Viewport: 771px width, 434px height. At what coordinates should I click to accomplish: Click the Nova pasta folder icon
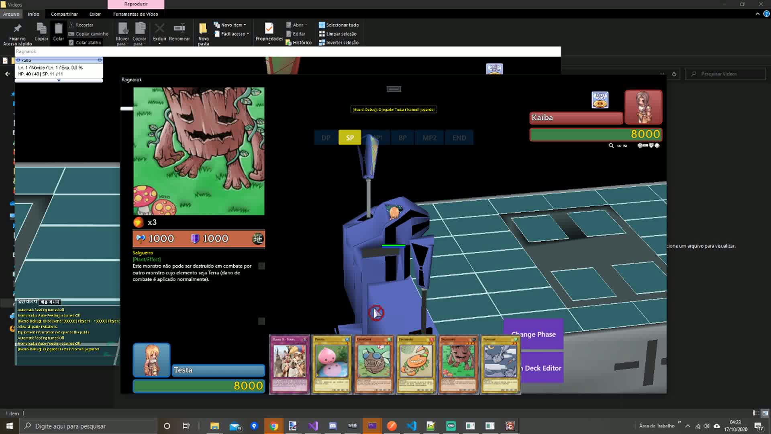203,29
